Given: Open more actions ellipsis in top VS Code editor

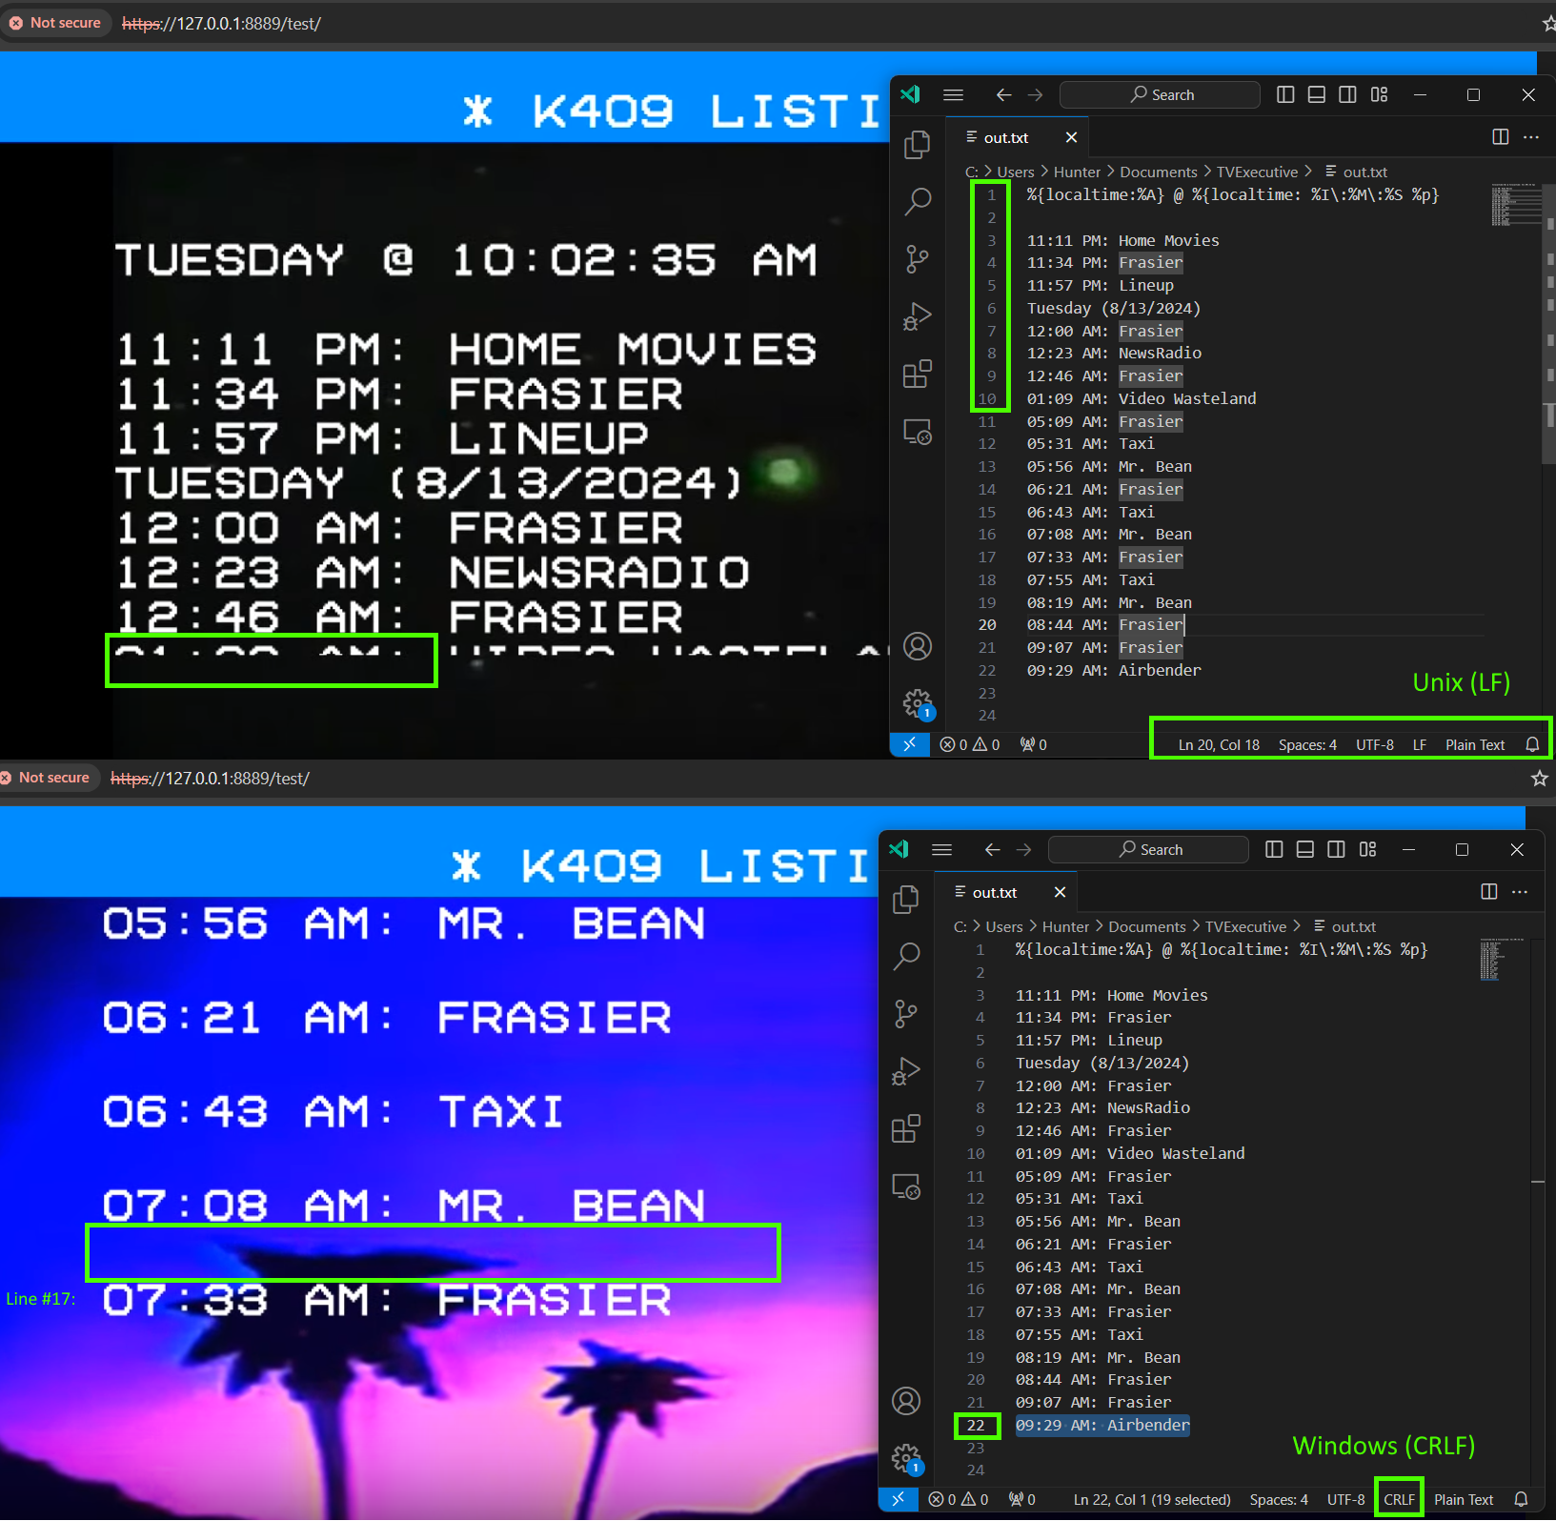Looking at the screenshot, I should [1531, 137].
